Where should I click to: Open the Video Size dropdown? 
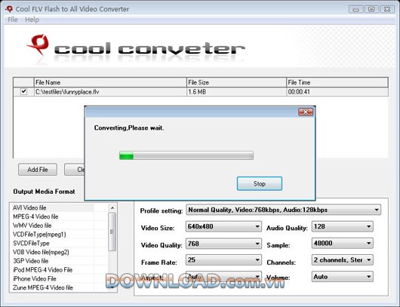click(x=223, y=226)
